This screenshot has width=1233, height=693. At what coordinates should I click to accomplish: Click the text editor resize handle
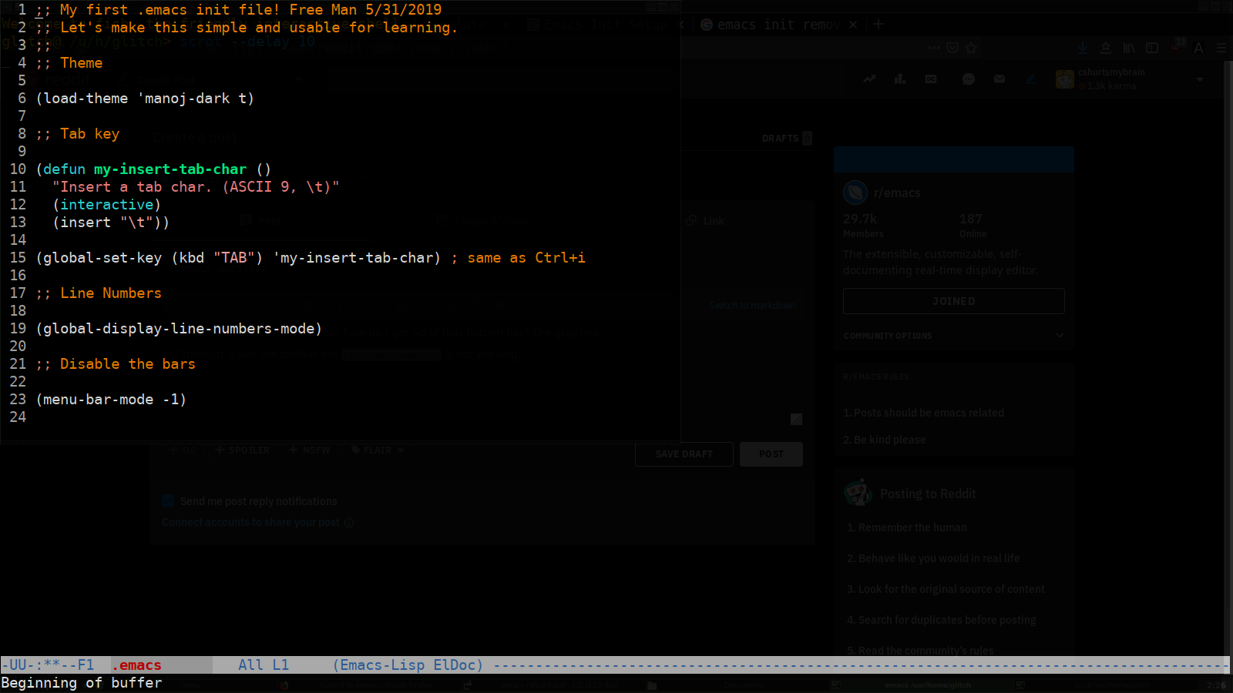pos(796,419)
